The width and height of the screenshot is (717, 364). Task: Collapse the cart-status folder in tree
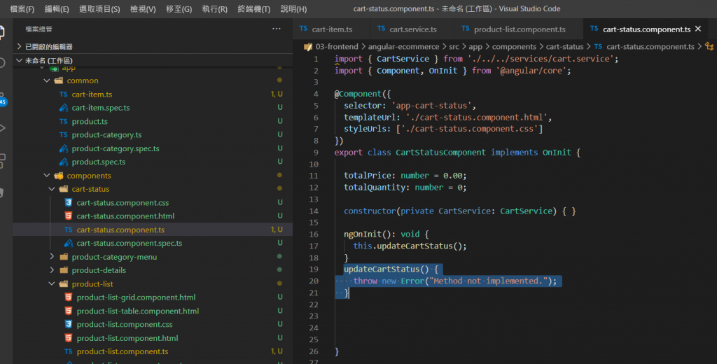tap(90, 189)
